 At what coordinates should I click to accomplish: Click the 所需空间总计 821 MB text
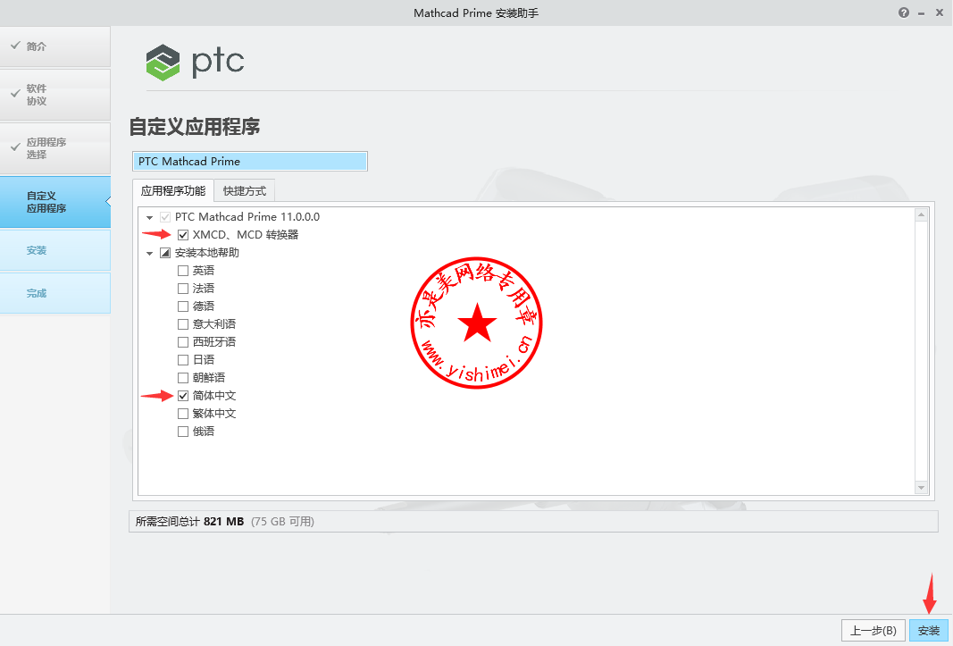189,521
